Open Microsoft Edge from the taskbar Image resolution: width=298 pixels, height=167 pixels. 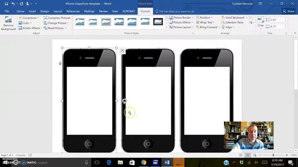[x=108, y=162]
